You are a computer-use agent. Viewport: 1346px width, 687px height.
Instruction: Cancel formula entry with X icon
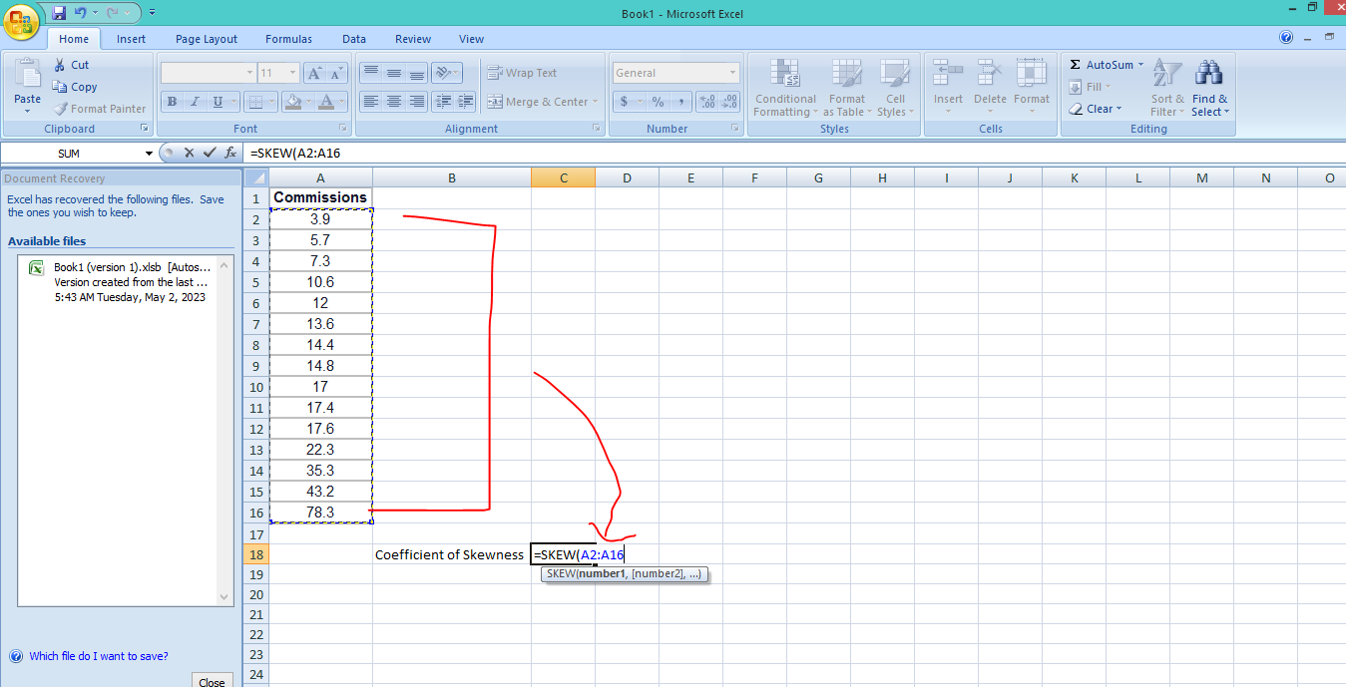(x=189, y=154)
